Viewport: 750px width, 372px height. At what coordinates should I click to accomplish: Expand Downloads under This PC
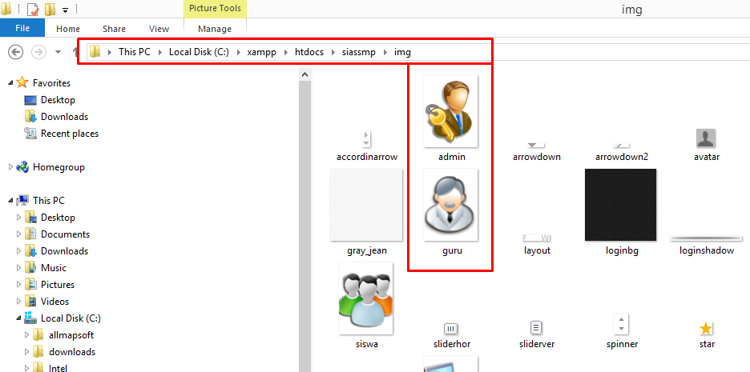point(18,250)
